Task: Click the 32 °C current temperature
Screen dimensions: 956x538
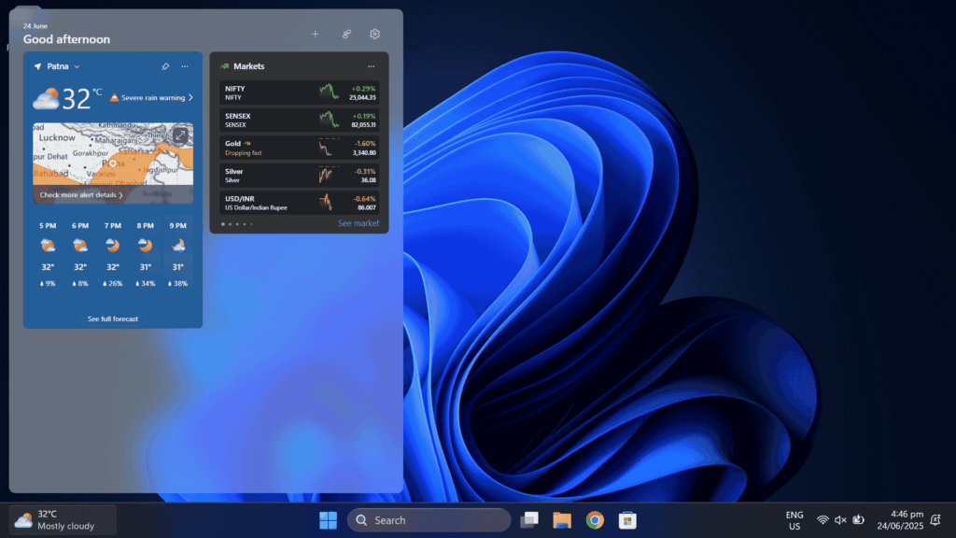Action: (82, 98)
